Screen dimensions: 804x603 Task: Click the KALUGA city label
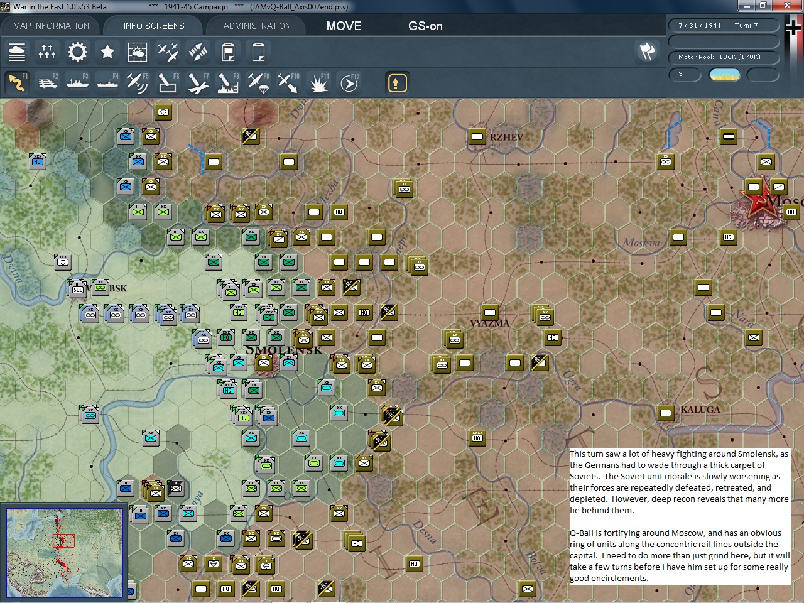(x=700, y=410)
